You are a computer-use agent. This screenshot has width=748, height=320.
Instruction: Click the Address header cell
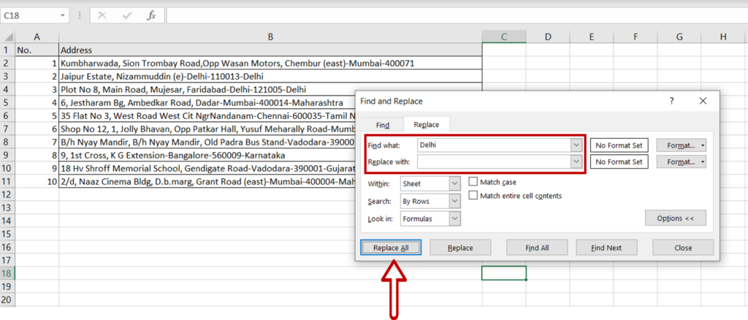pos(270,50)
